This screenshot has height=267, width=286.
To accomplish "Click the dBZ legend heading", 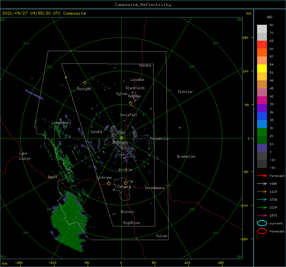I will (269, 17).
